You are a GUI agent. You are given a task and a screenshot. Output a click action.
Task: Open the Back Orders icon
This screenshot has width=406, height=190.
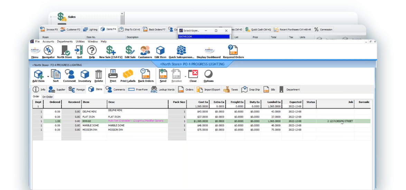[146, 76]
